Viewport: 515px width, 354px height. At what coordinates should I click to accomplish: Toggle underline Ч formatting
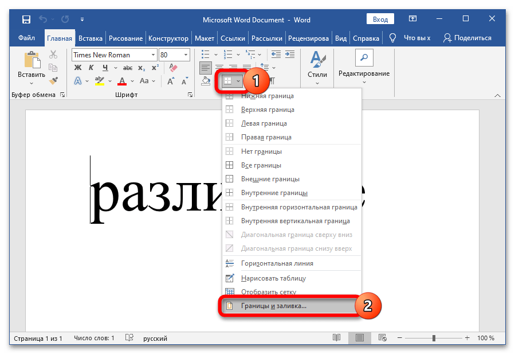105,68
